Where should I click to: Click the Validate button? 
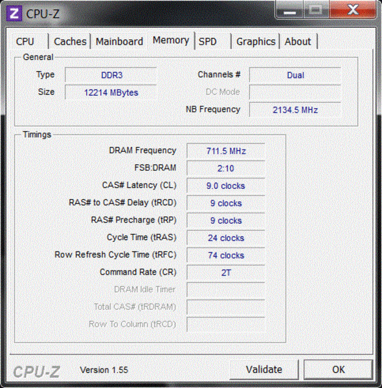click(264, 370)
